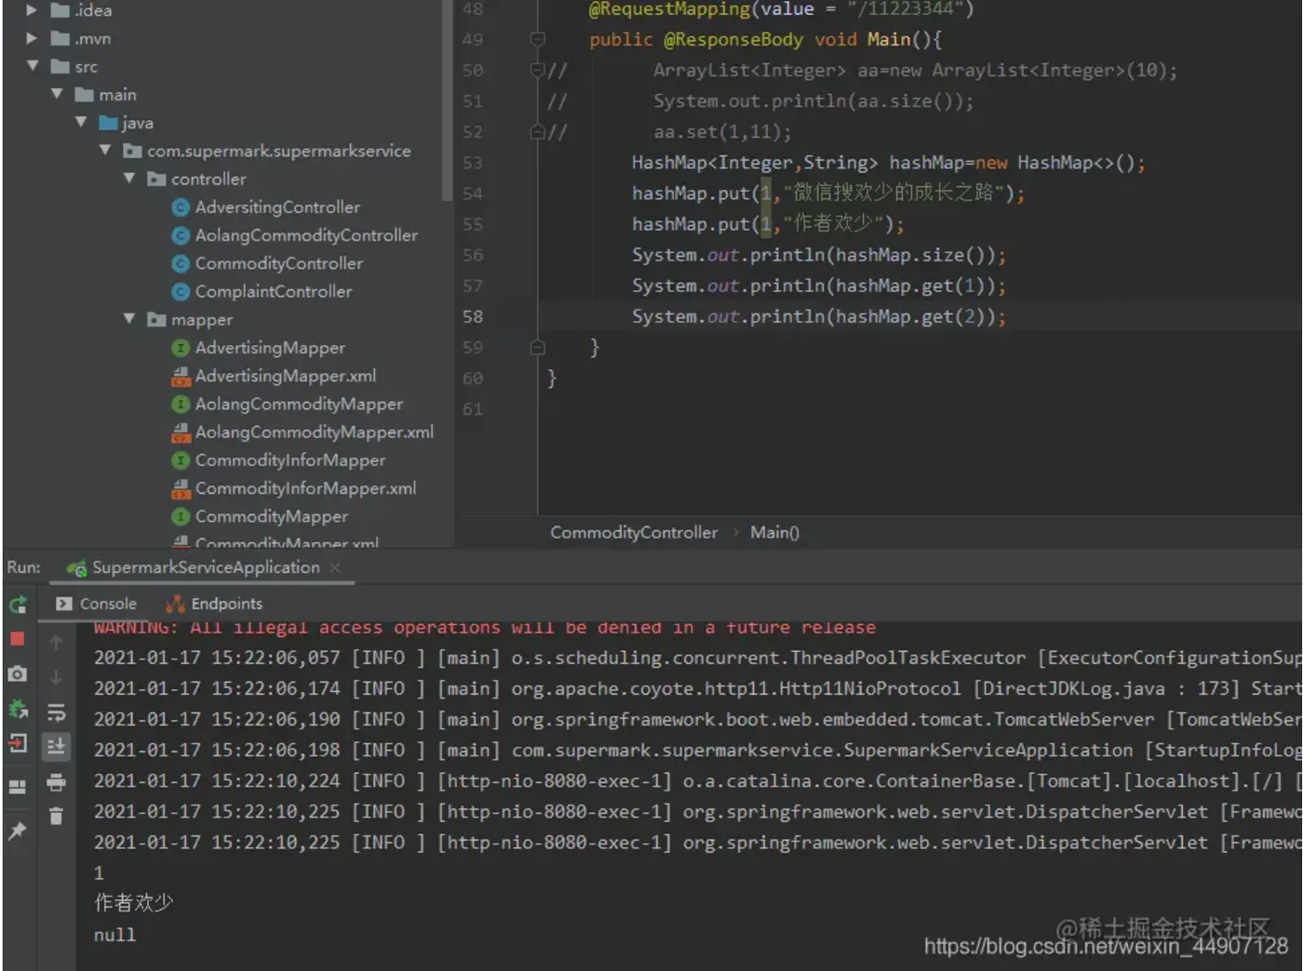Open AolangCommodityMapper.xml file
The width and height of the screenshot is (1303, 971).
[315, 432]
